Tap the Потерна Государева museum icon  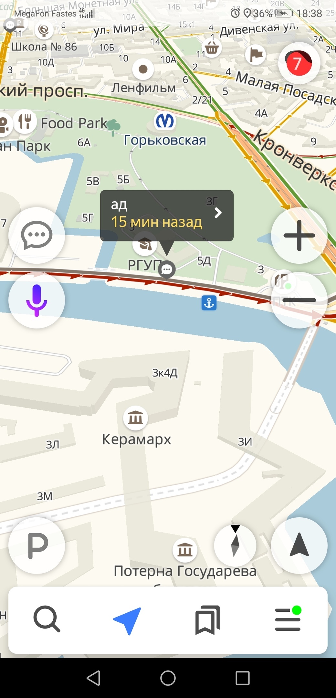click(185, 550)
